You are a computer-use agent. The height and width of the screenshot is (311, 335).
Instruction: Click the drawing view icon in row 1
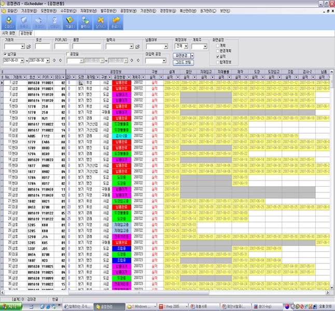81,83
